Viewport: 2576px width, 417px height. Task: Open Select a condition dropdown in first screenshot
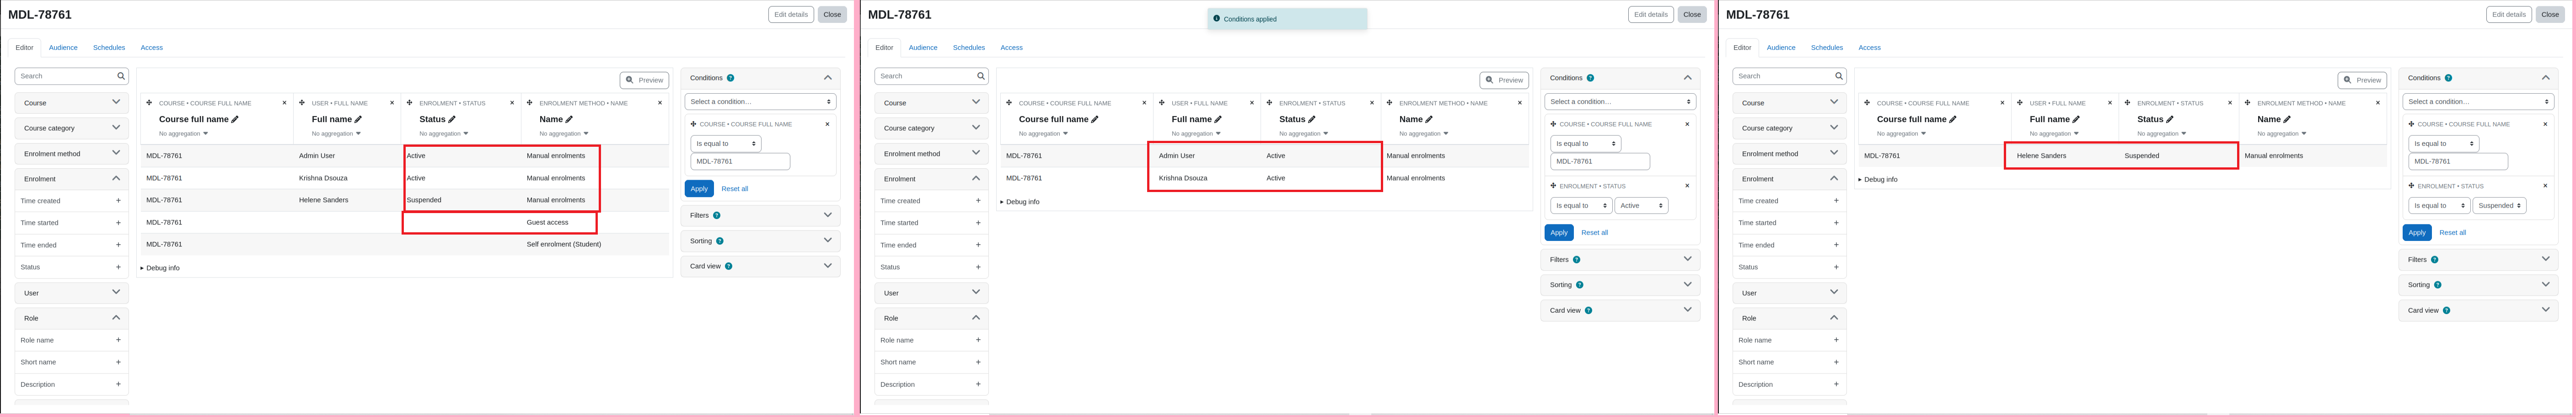click(x=760, y=102)
